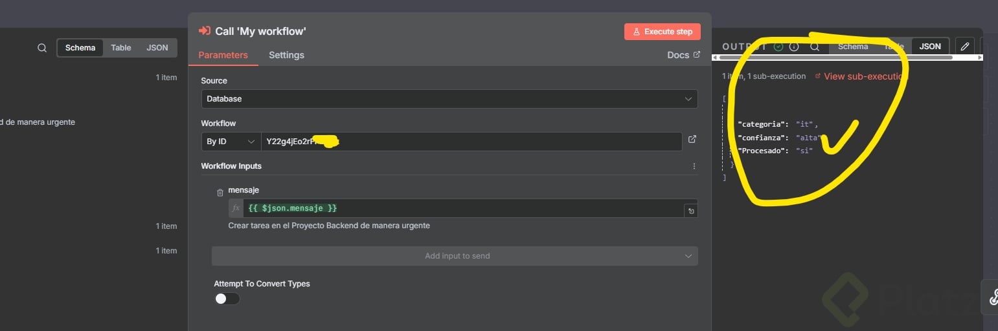Open the Parameters tab
998x331 pixels.
(223, 55)
